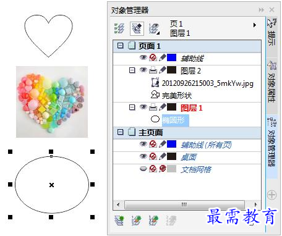Collapse the 图层 2 layer node
The image size is (282, 236).
[132, 70]
